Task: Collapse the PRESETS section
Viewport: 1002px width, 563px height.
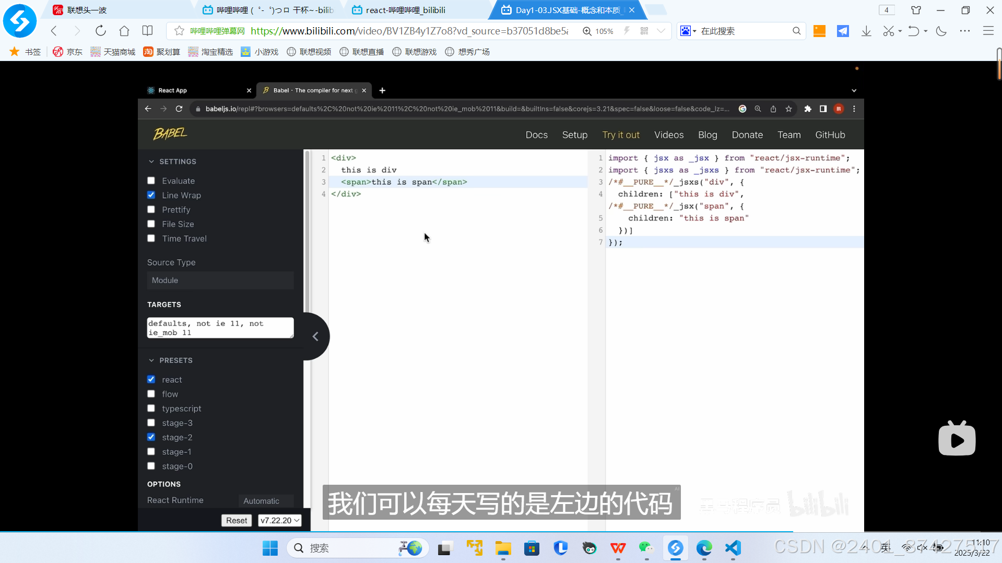Action: (x=152, y=360)
